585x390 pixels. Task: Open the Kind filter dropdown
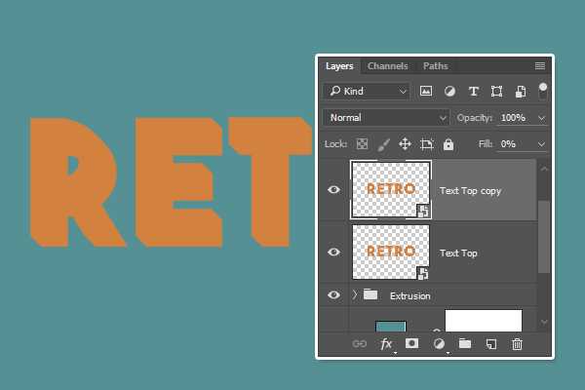pos(367,91)
